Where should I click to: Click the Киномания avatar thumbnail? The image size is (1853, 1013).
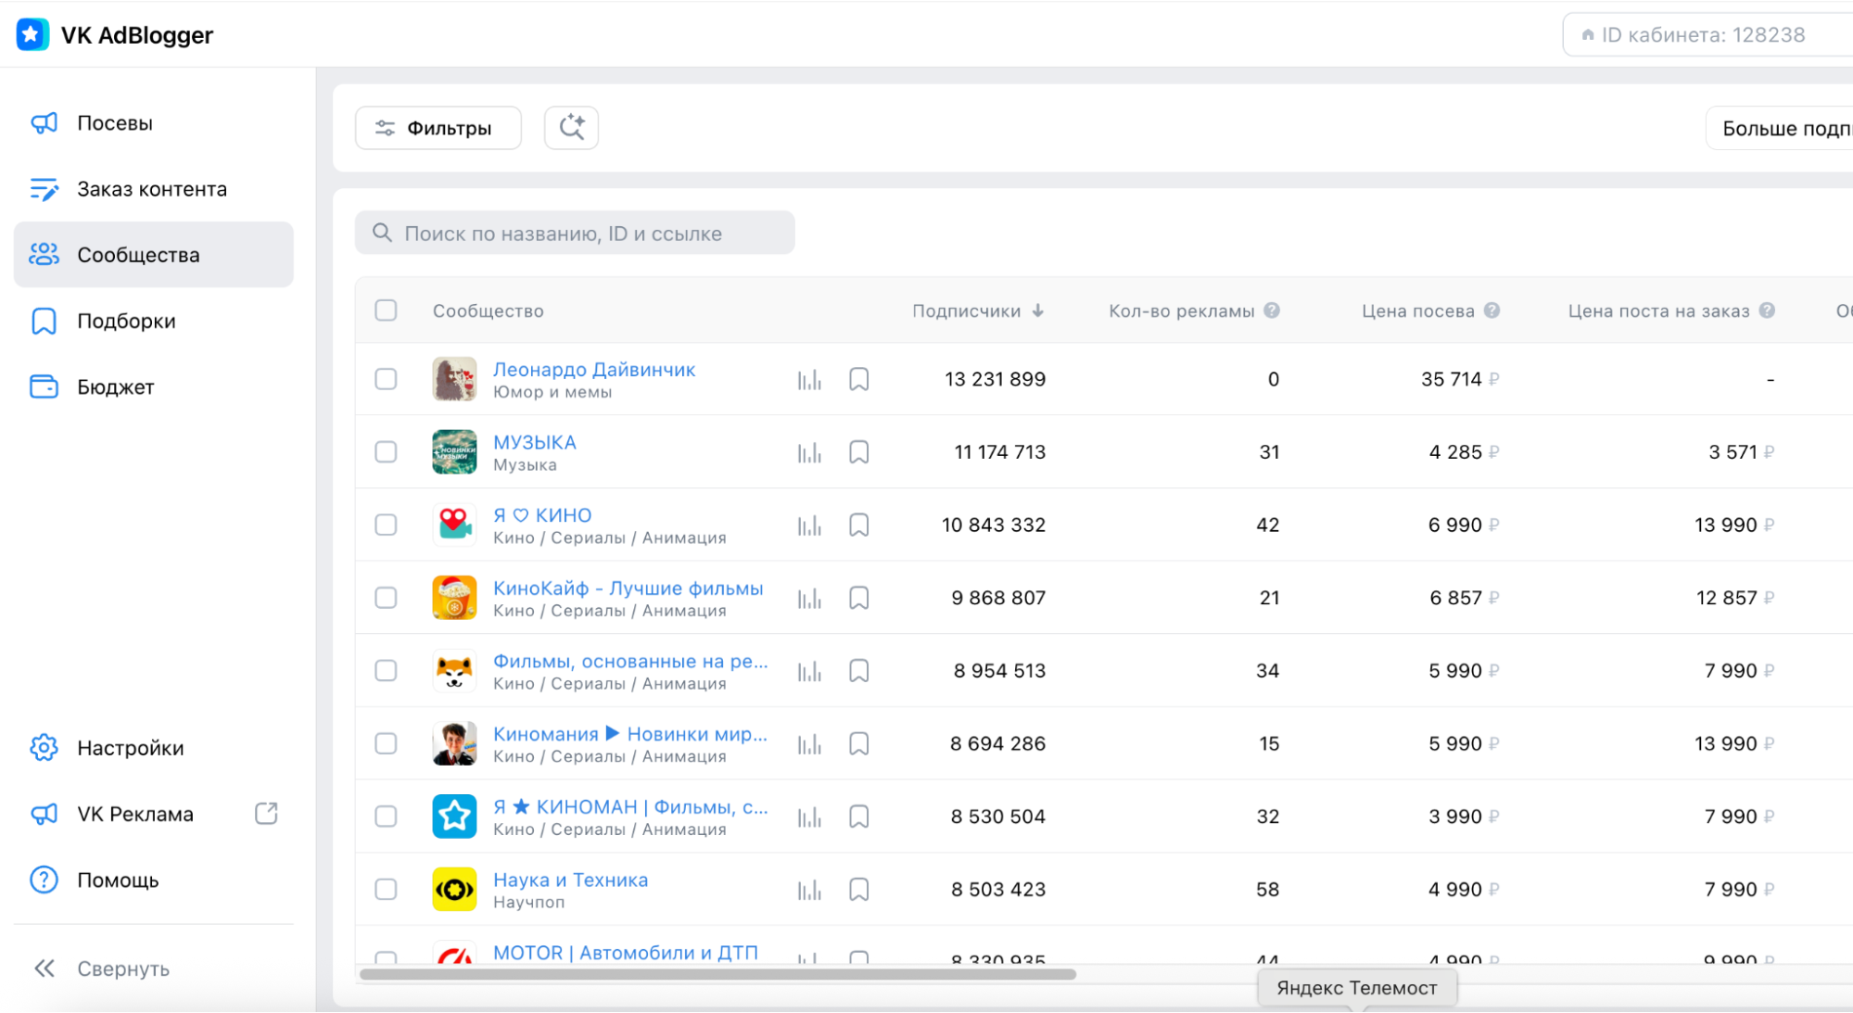coord(454,743)
